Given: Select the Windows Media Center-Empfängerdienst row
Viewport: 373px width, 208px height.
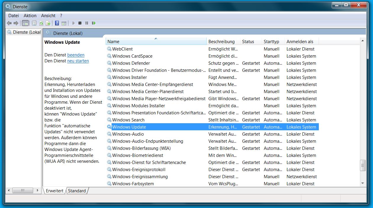Looking at the screenshot, I should pyautogui.click(x=212, y=84).
